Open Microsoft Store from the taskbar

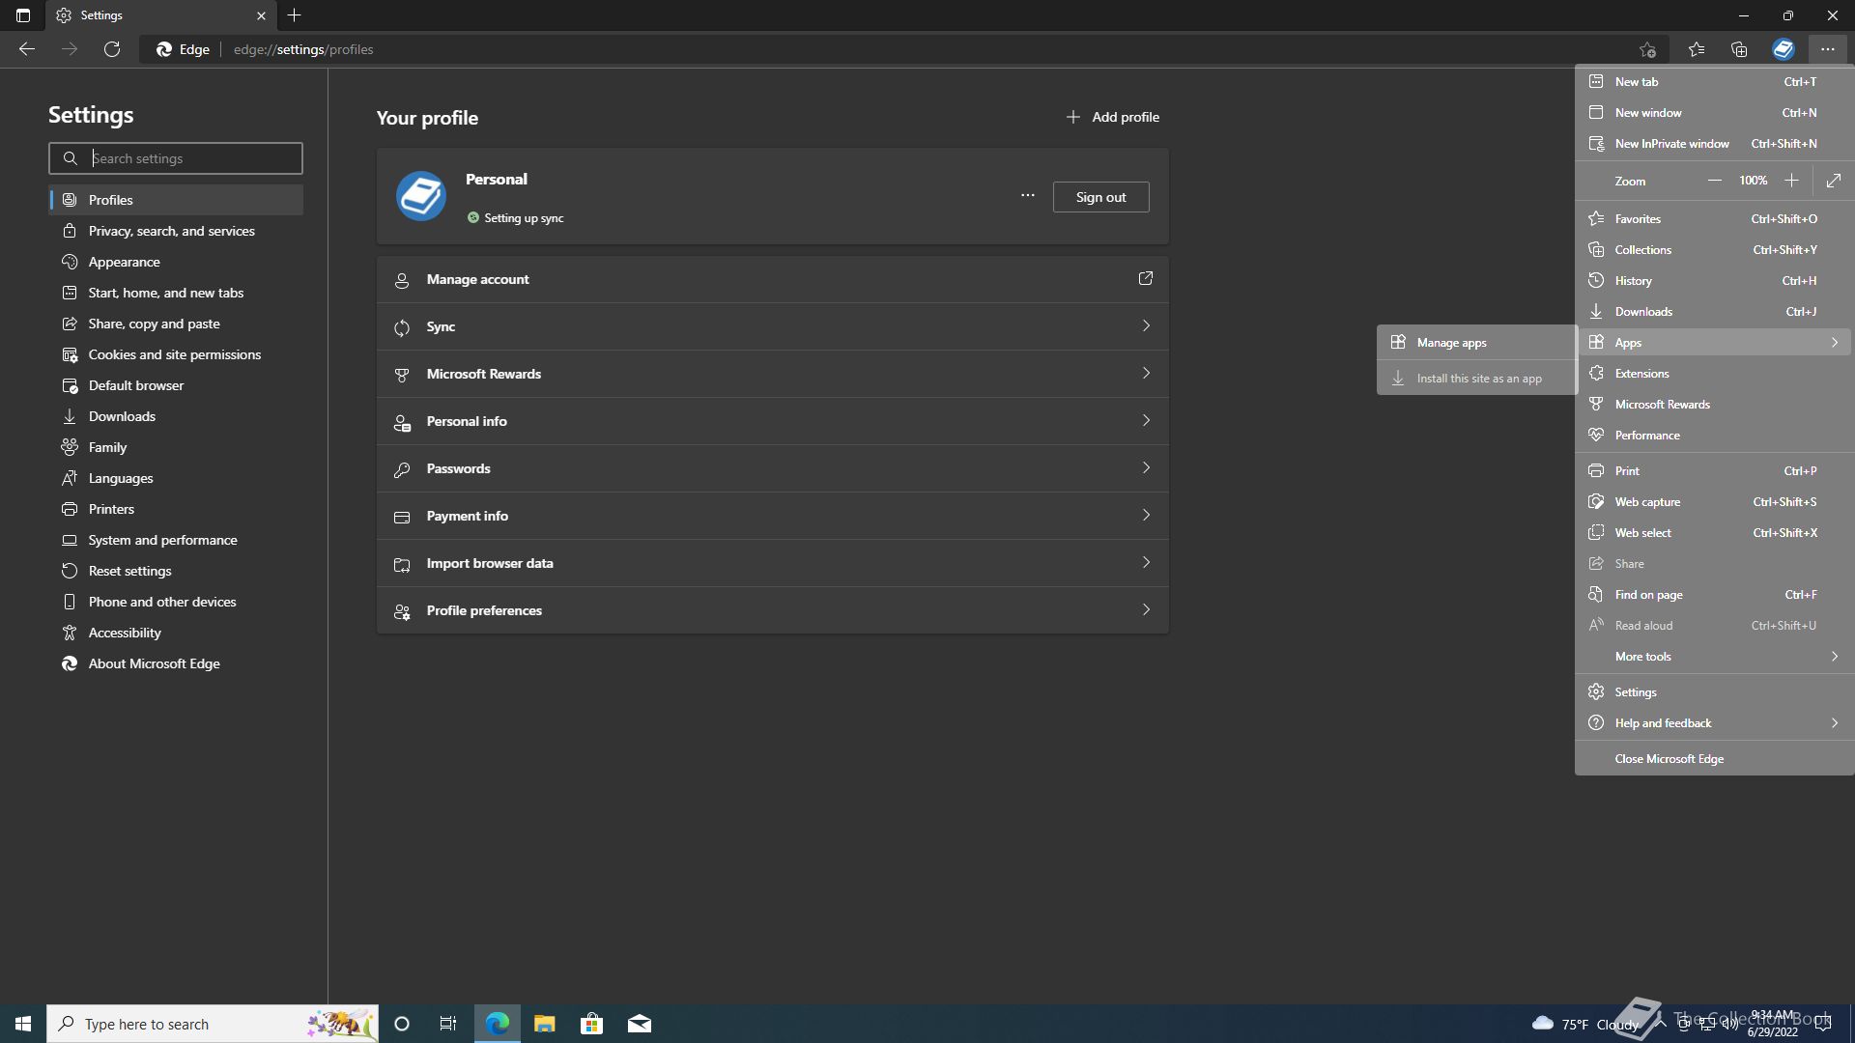pos(591,1024)
